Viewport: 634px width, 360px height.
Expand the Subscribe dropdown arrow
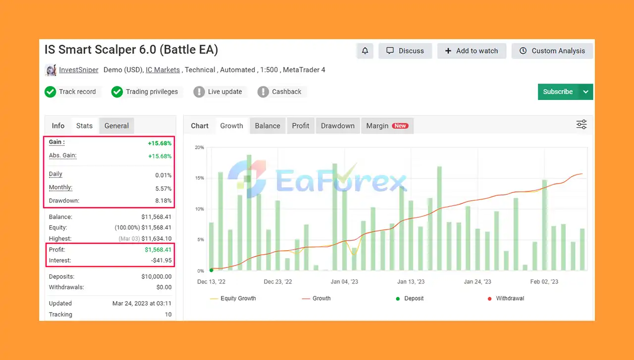(x=586, y=91)
